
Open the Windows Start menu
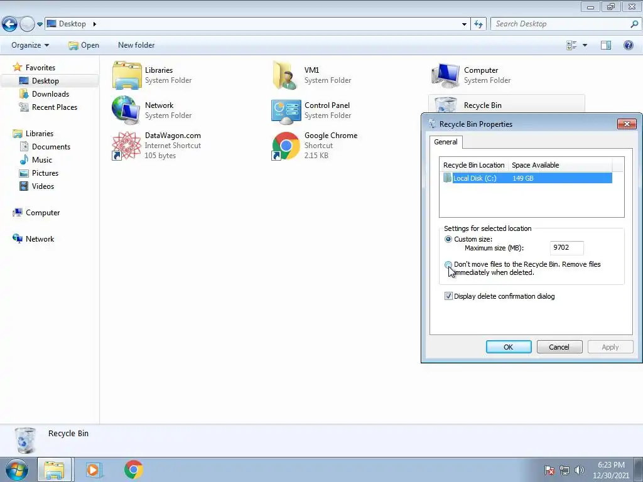tap(16, 469)
